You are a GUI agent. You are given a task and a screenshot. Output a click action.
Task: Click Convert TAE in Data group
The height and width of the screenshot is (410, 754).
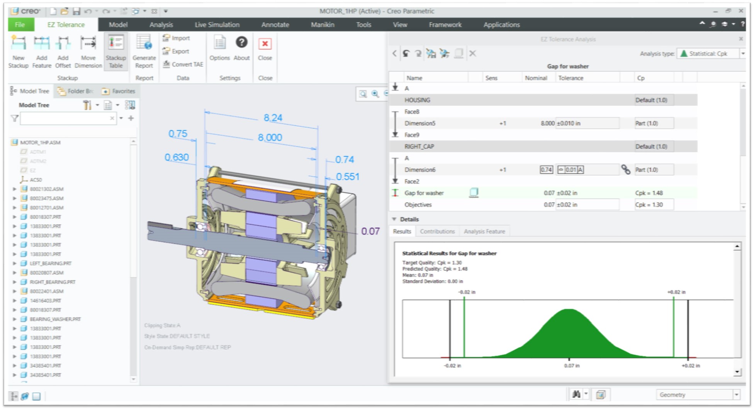coord(183,64)
